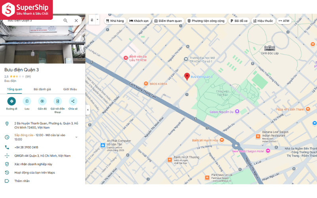This screenshot has width=317, height=198.
Task: Click the (59) reviews count
Action: point(28,76)
